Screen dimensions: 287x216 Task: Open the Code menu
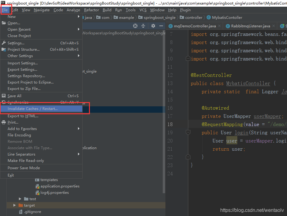coord(58,10)
